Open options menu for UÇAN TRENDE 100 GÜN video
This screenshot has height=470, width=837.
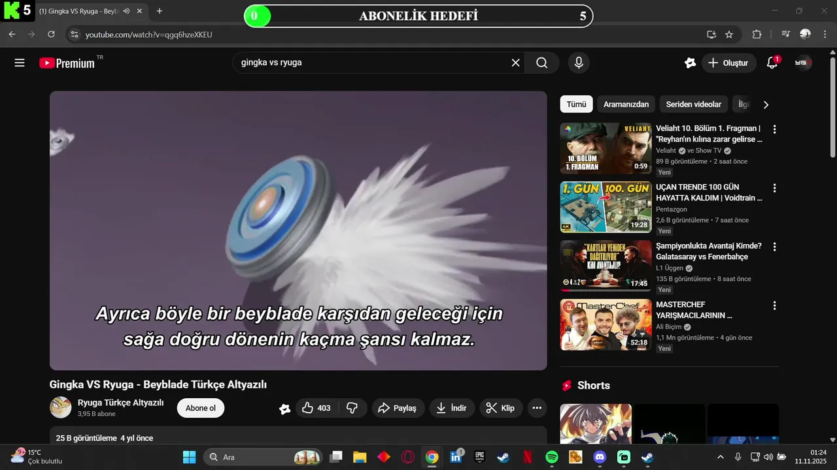(774, 188)
